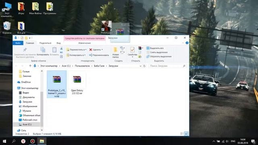Select the Программы desktop folder
This screenshot has height=145, width=258.
click(x=50, y=8)
